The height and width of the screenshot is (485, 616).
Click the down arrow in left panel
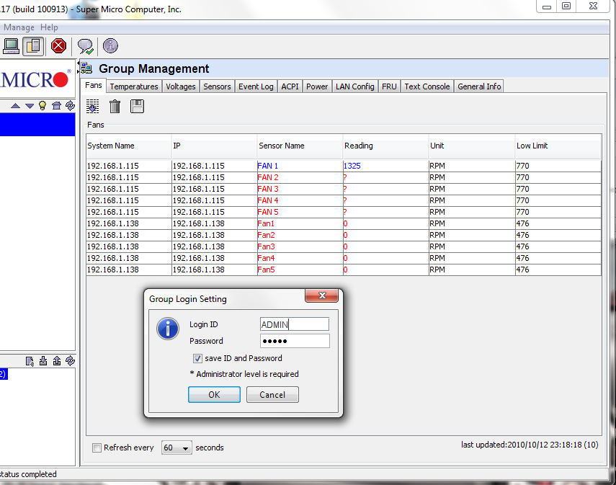30,105
